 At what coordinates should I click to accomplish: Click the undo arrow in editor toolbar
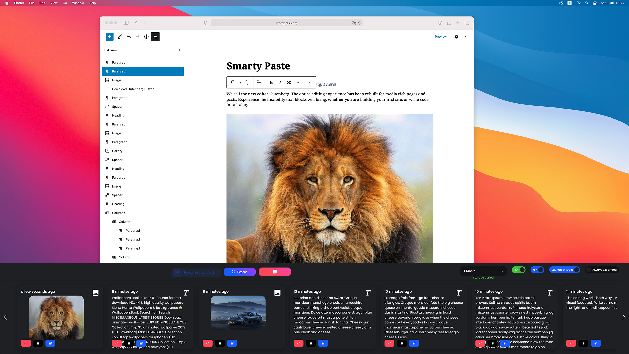click(x=129, y=37)
